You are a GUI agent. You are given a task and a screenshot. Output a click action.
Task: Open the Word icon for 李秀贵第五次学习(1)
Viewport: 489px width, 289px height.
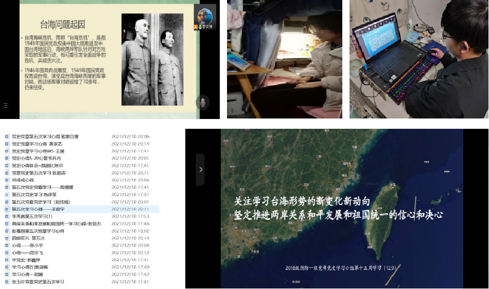(7, 216)
